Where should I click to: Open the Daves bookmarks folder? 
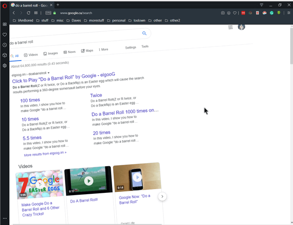(74, 20)
